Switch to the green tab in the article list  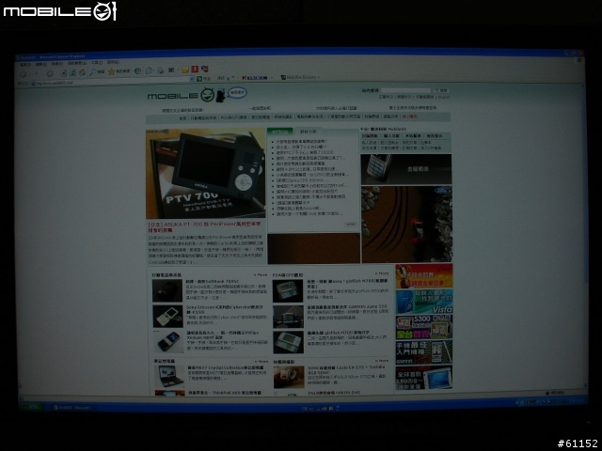tap(279, 132)
